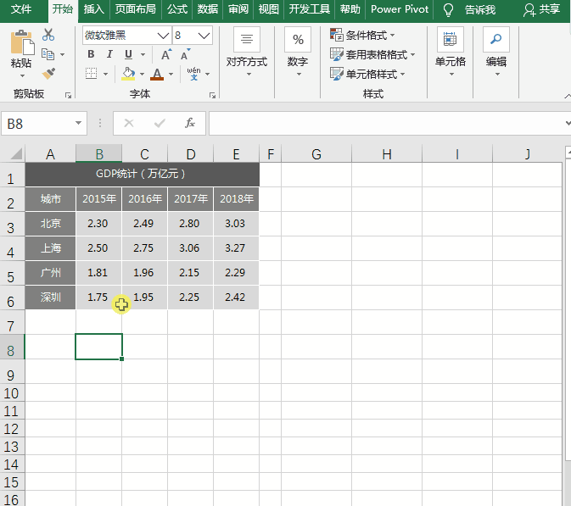The width and height of the screenshot is (571, 506).
Task: Select the GDP统计 title cell
Action: point(142,174)
